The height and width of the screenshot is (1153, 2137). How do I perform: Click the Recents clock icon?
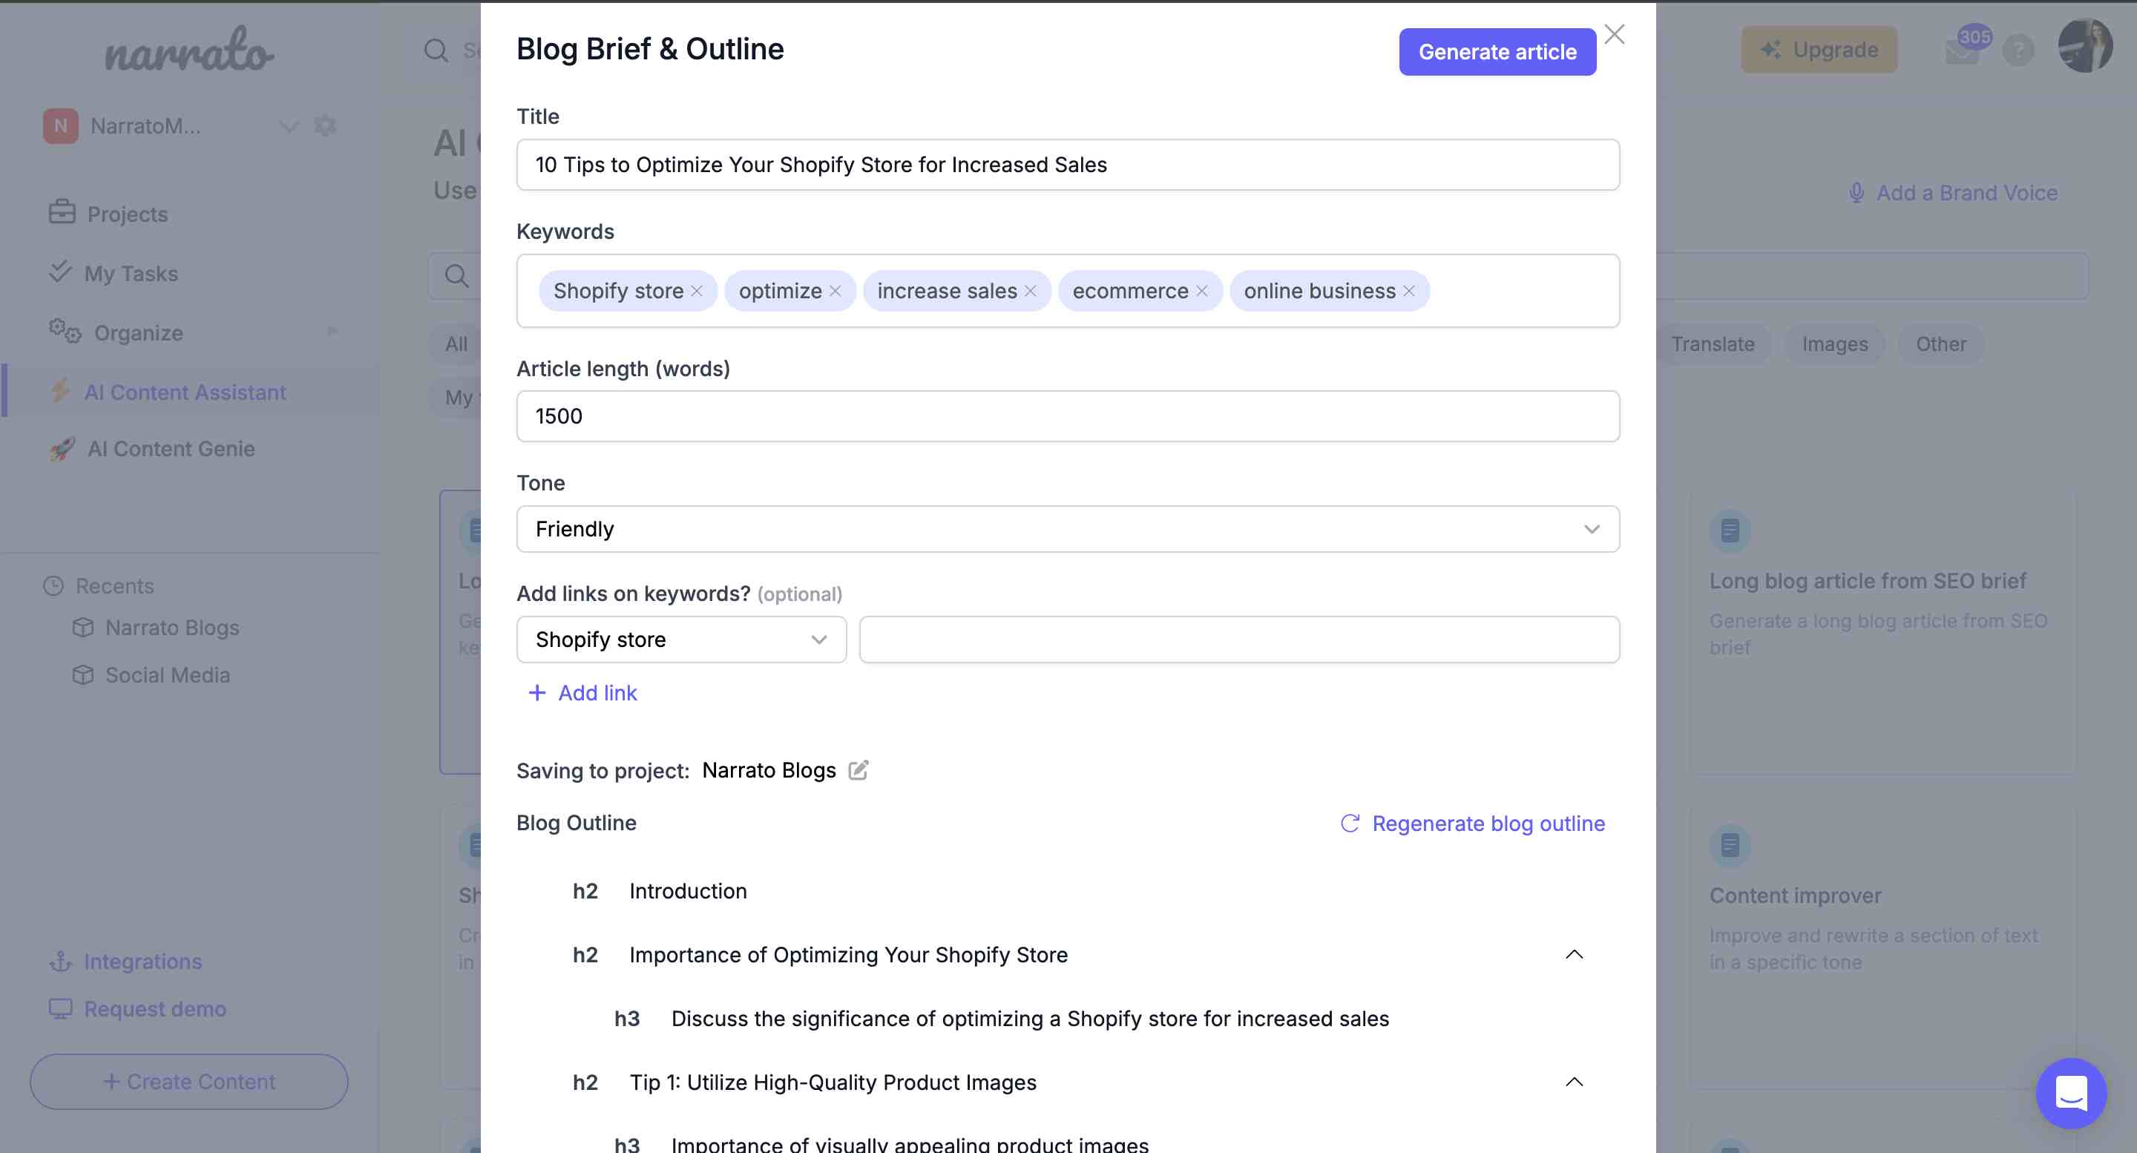[x=53, y=585]
